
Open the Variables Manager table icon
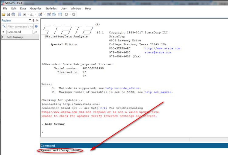coord(60,14)
